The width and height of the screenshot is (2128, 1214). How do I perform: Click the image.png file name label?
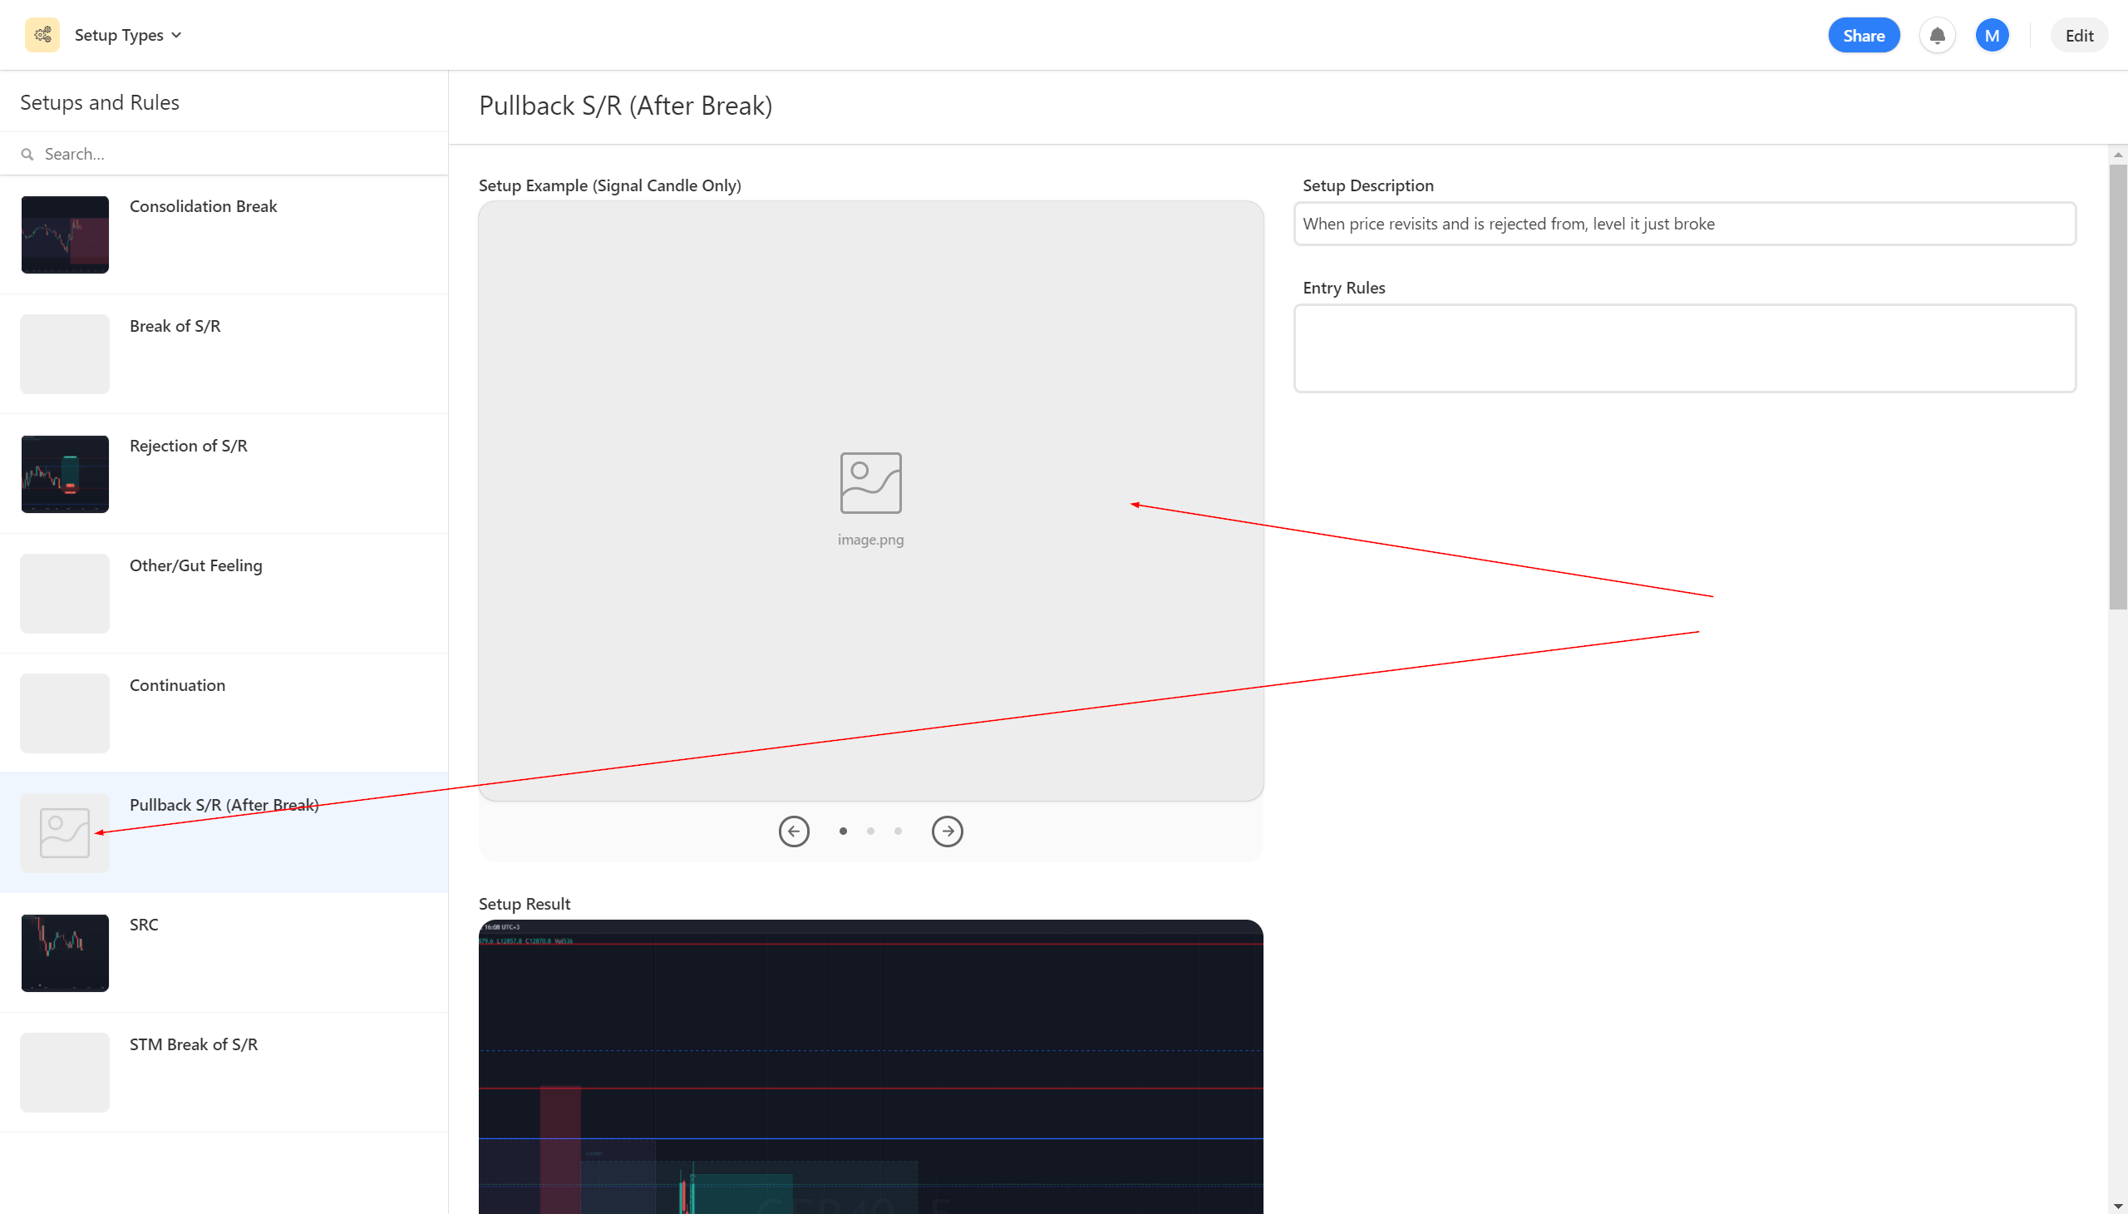coord(870,540)
